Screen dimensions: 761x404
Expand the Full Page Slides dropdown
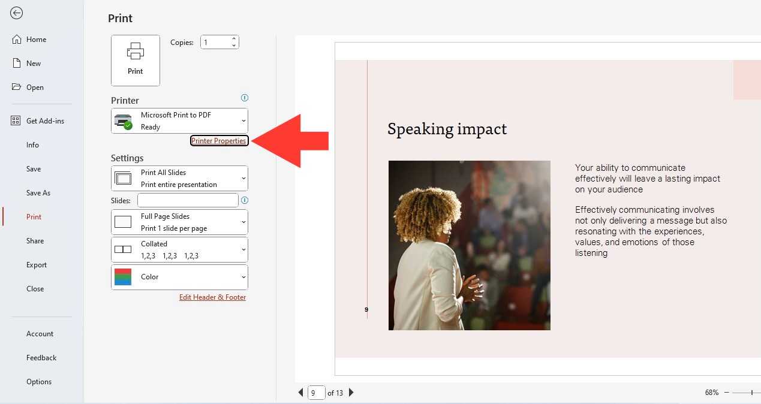coord(180,222)
